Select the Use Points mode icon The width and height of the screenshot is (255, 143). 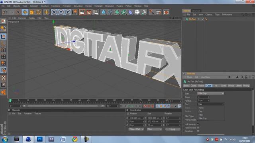click(x=3, y=50)
